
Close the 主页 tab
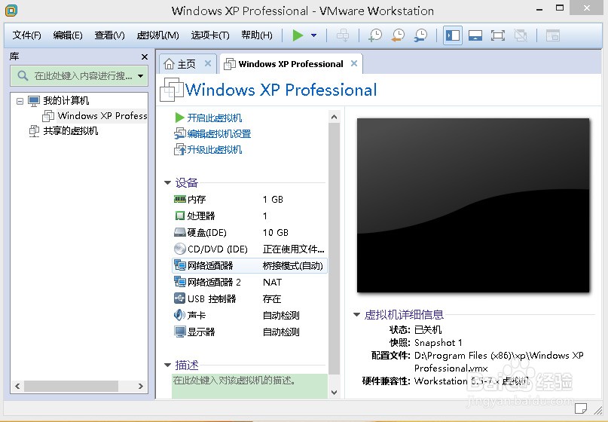(x=208, y=63)
